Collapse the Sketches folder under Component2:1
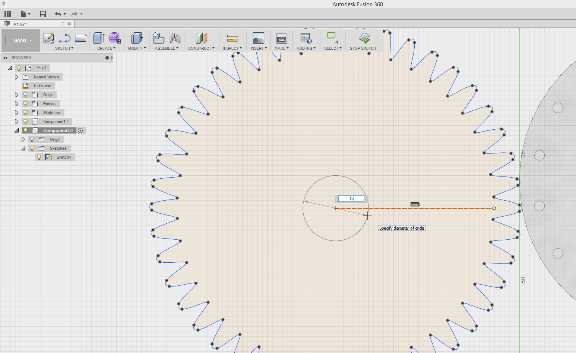This screenshot has width=576, height=353. pyautogui.click(x=23, y=148)
